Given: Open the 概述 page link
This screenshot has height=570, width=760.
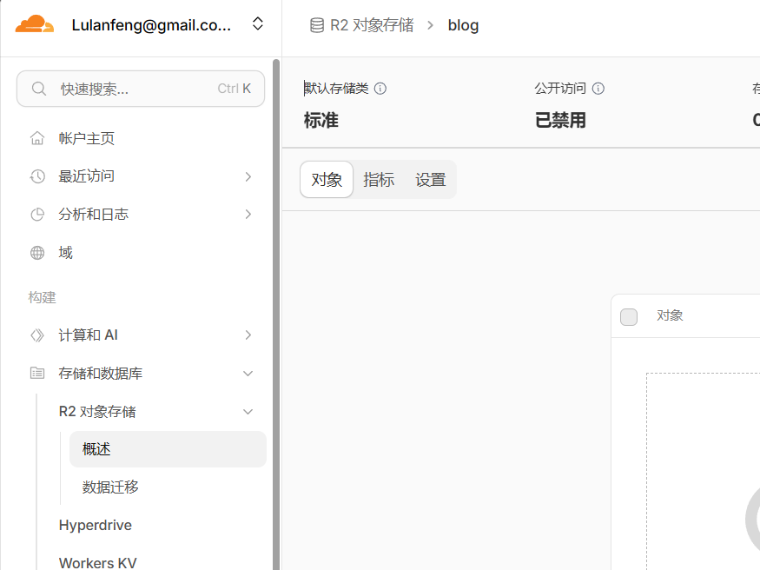Looking at the screenshot, I should pyautogui.click(x=96, y=449).
